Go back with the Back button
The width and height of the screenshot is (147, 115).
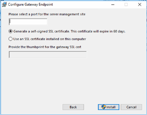point(73,107)
